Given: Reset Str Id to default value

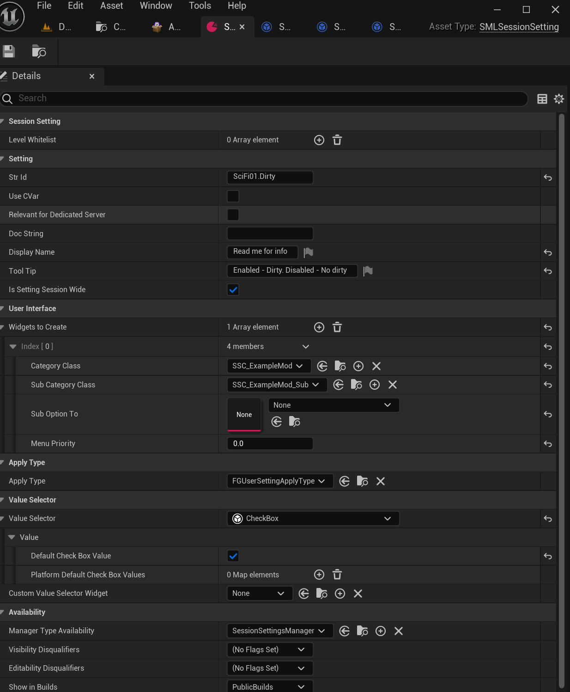Looking at the screenshot, I should tap(548, 178).
